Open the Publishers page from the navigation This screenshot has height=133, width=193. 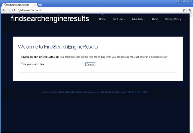(119, 19)
